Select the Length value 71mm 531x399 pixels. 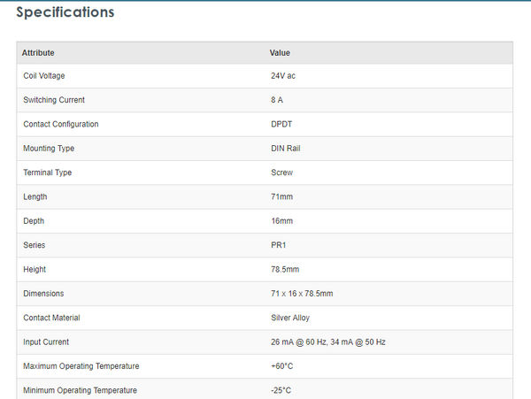[x=281, y=196]
